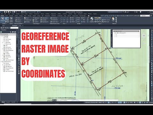Viewport: 153px width, 115px height.
Task: Click the Section Views ribbon tool
Action: 55,22
